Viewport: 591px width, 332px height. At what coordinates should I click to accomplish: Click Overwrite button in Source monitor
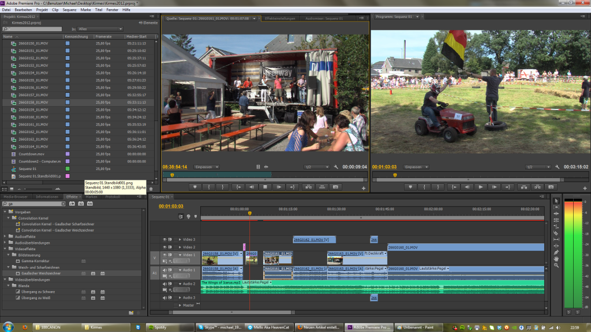[322, 187]
